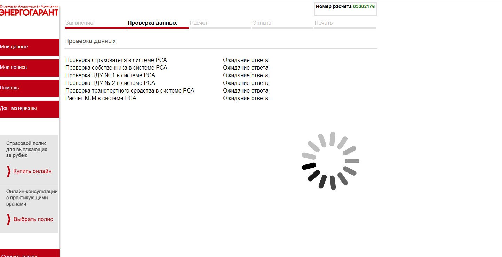The height and width of the screenshot is (257, 502).
Task: Open the Оплата step tab
Action: (262, 23)
